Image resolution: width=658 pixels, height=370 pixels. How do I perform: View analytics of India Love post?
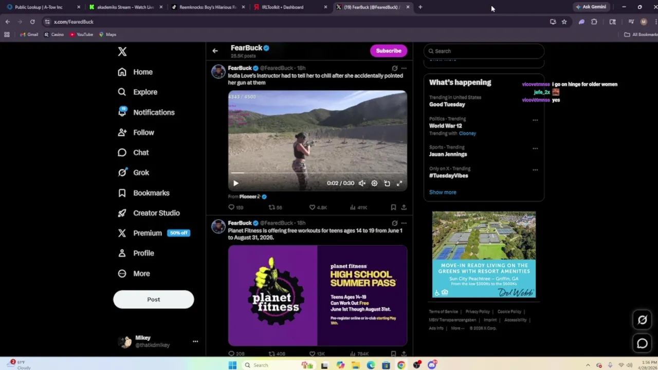[358, 208]
